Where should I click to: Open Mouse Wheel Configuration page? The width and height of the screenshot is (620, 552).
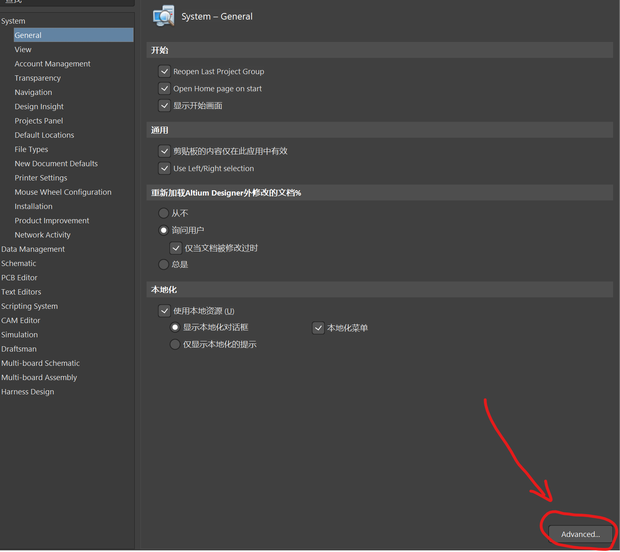pyautogui.click(x=63, y=192)
